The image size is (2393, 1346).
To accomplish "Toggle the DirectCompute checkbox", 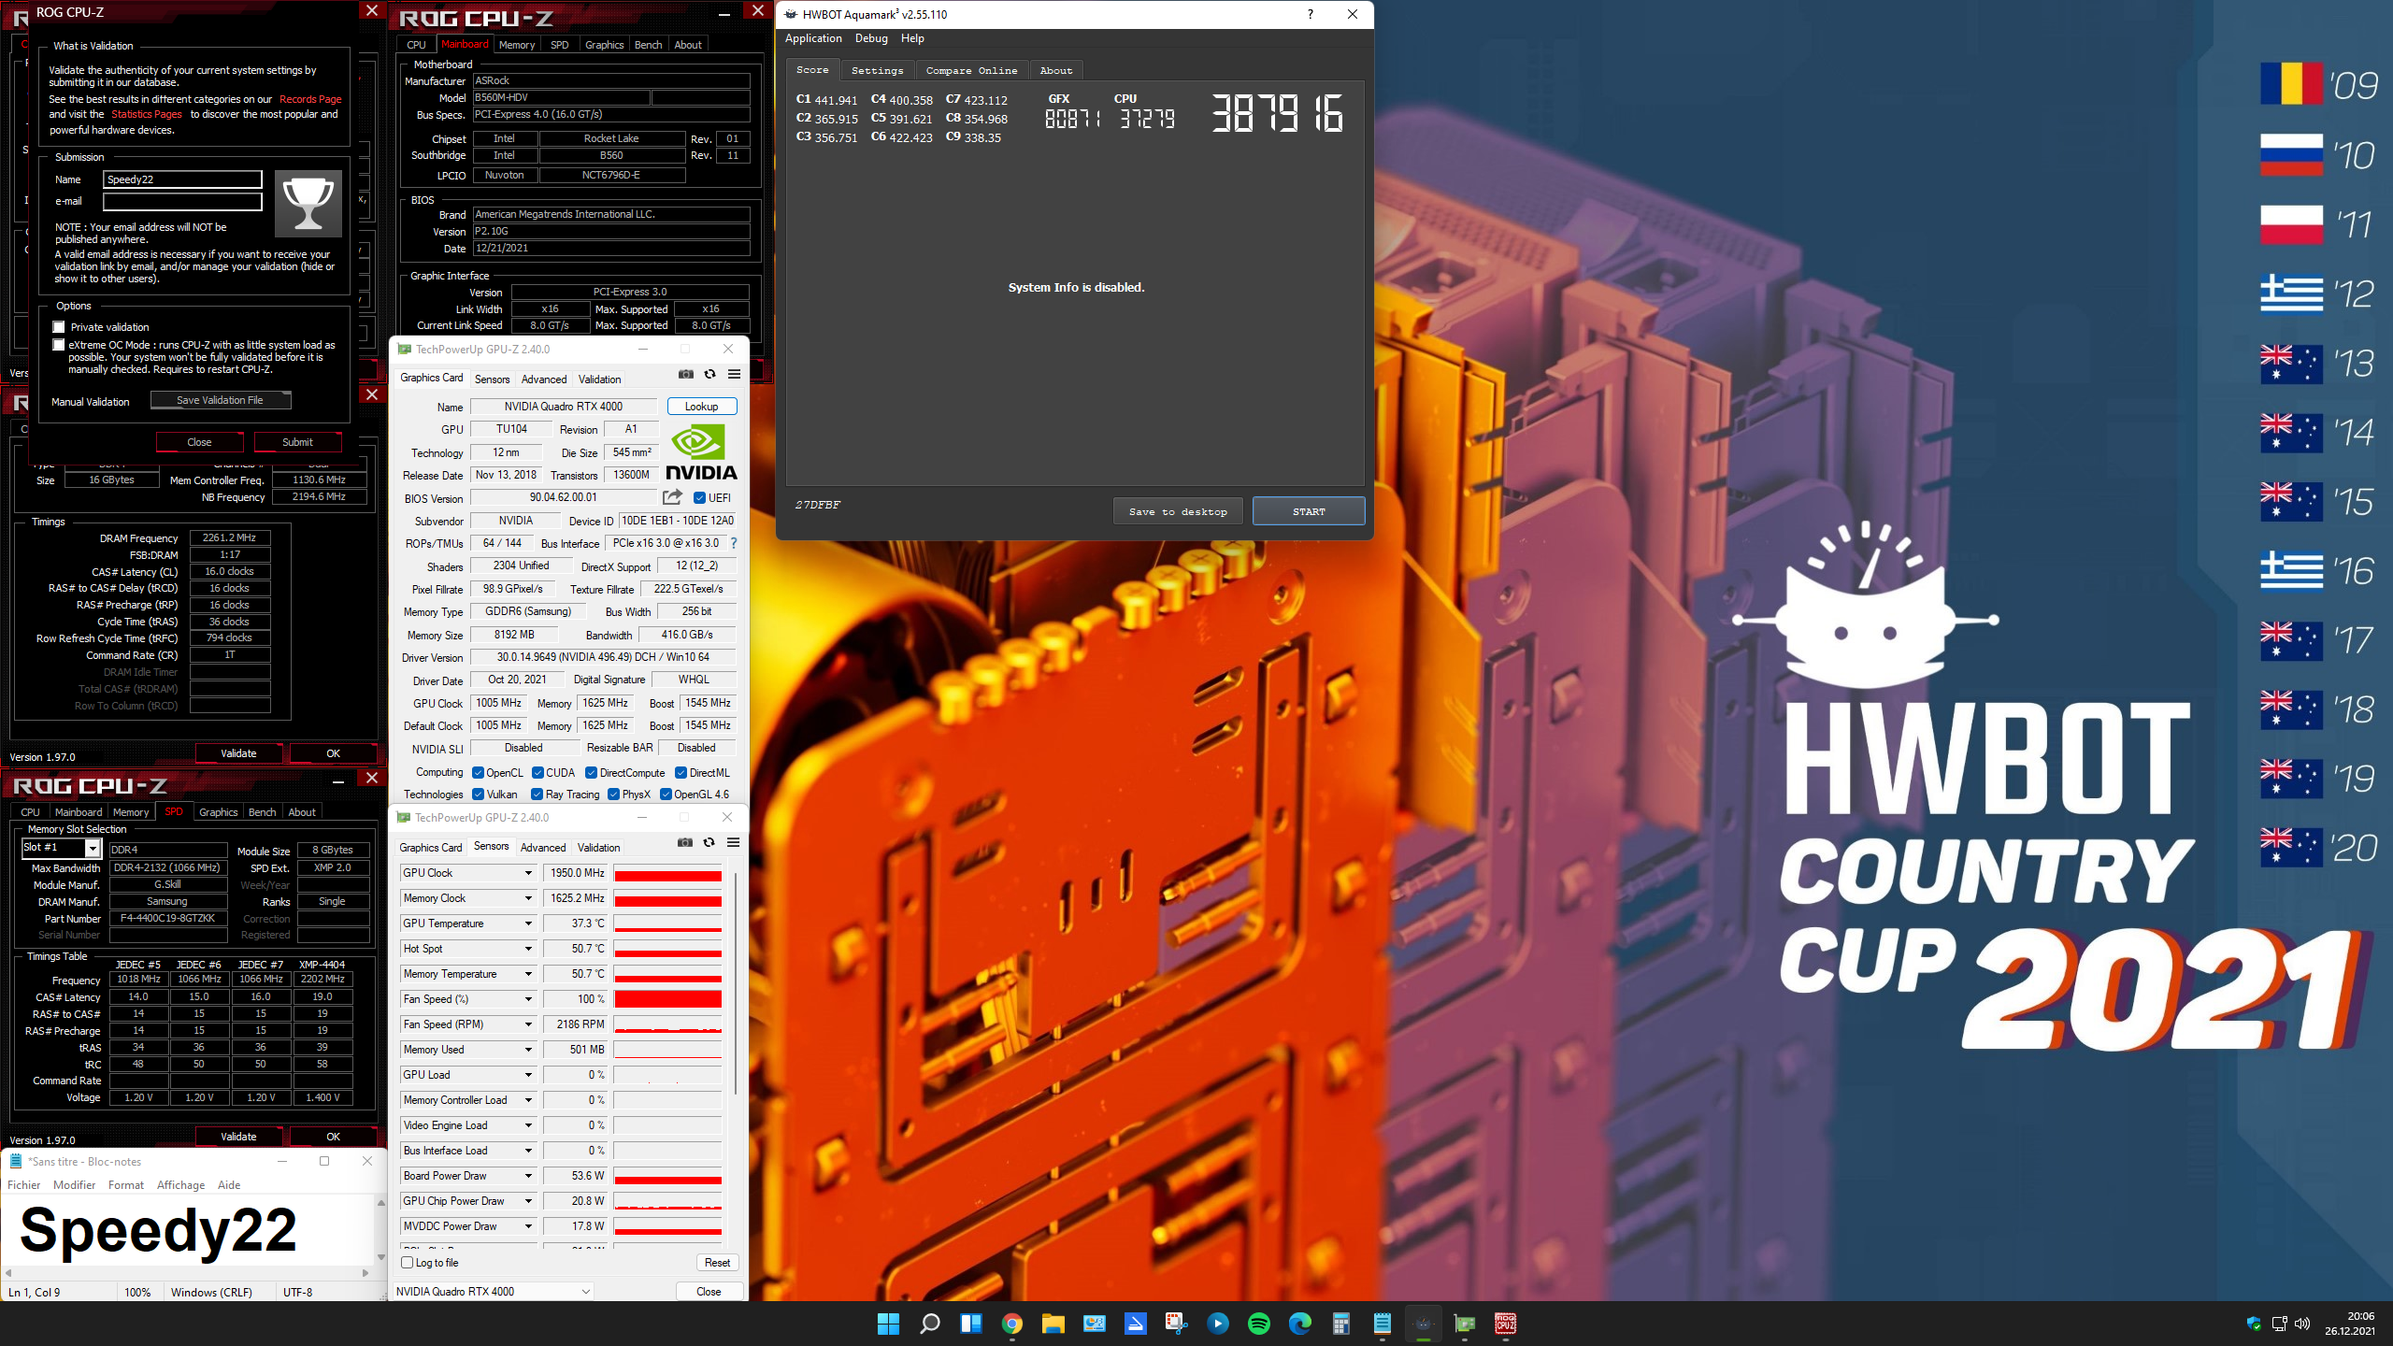I will pos(592,773).
